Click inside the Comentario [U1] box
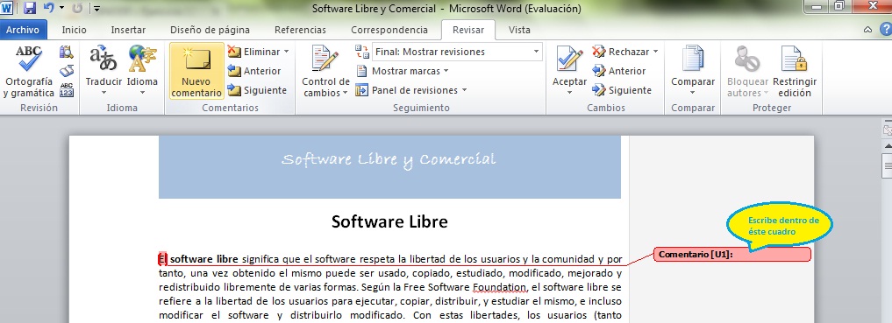The height and width of the screenshot is (323, 892). coord(732,255)
